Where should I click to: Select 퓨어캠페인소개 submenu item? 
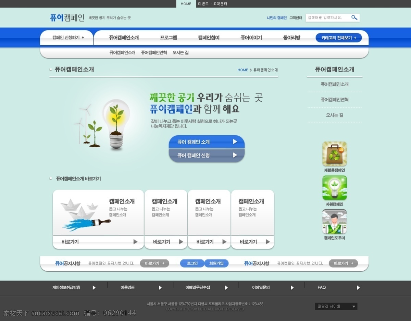[x=122, y=53]
